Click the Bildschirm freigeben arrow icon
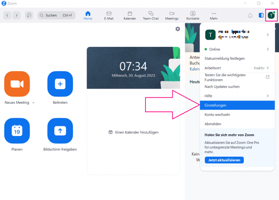Screen dimensions: 279x200 (x=60, y=131)
